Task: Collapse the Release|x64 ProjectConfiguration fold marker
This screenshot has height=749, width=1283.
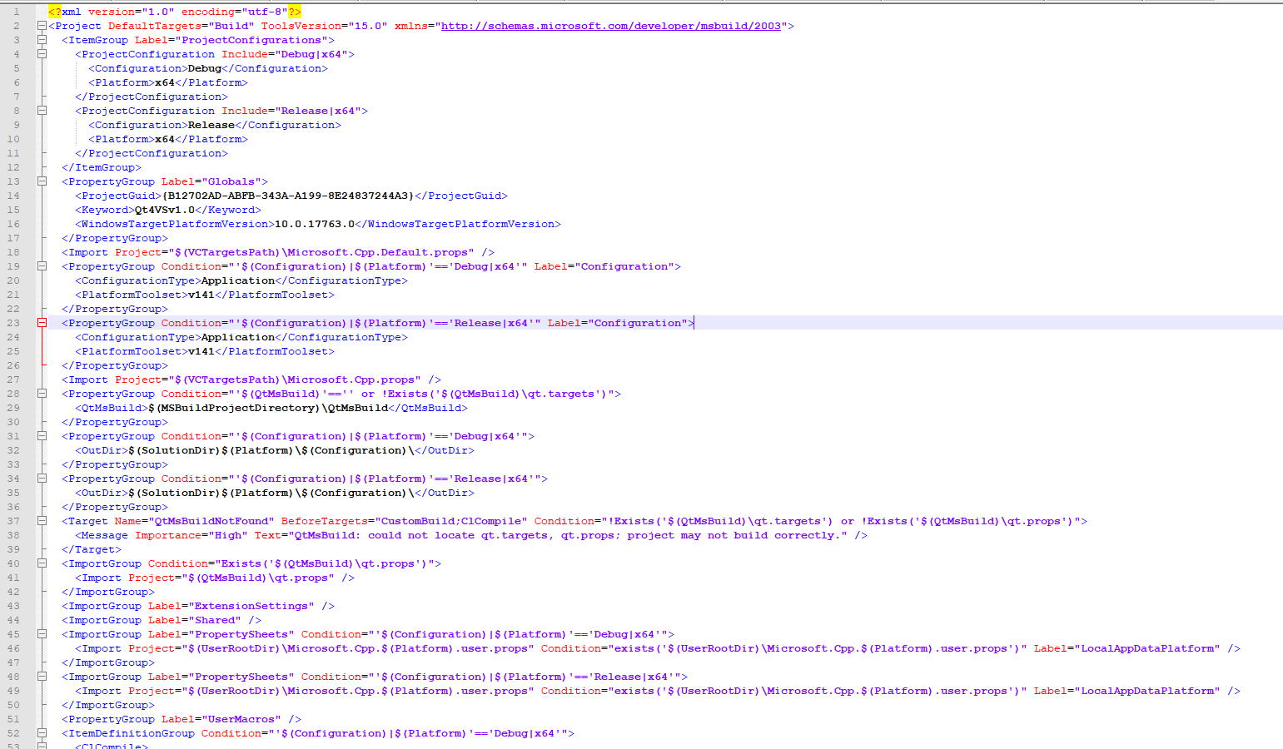Action: (x=42, y=111)
